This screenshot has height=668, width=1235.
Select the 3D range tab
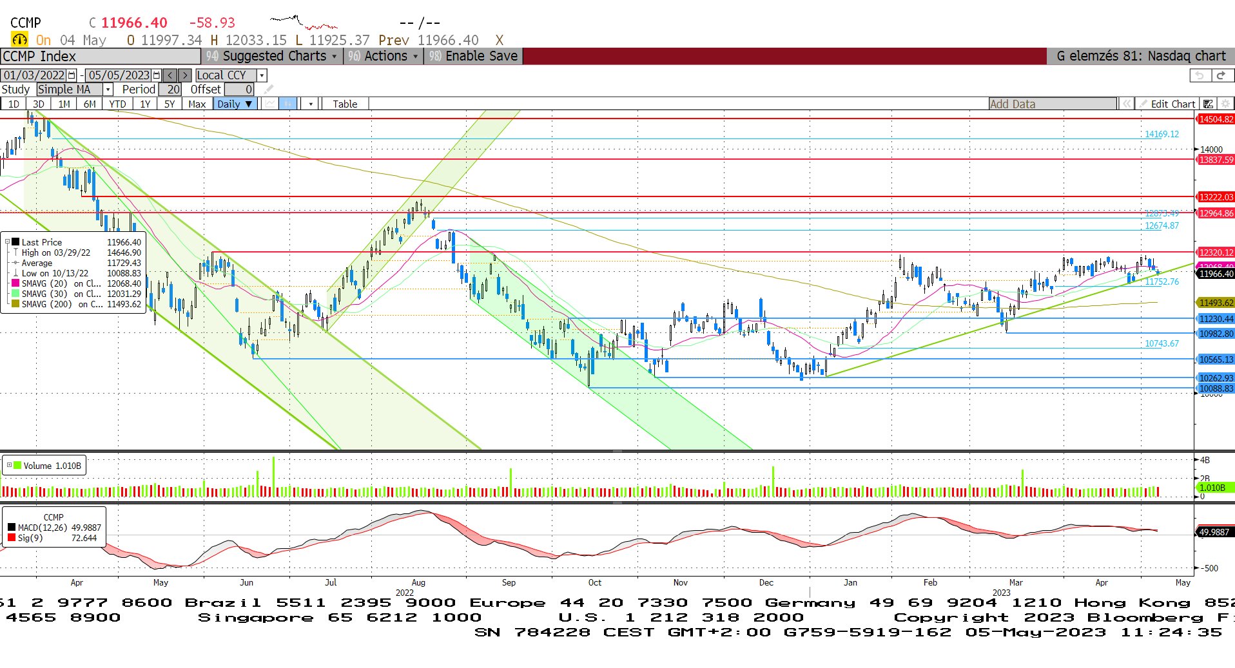(39, 104)
